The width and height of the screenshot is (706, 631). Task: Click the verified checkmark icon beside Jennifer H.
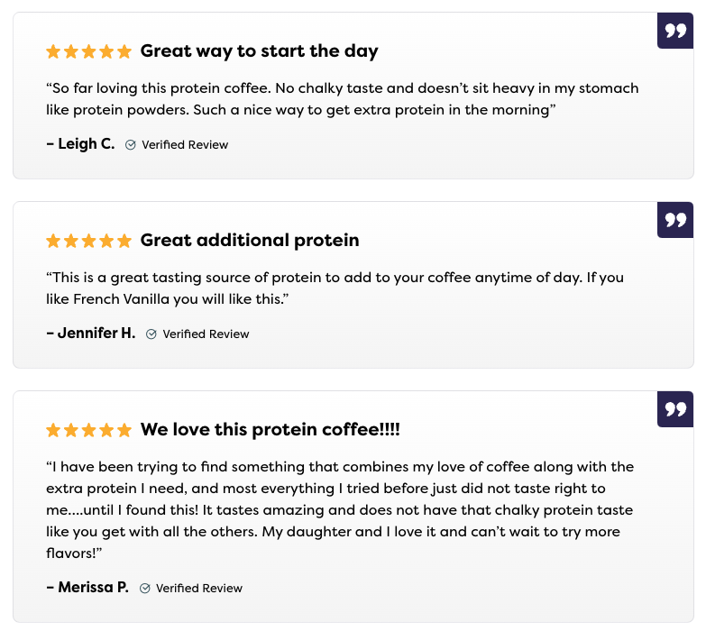pos(151,334)
